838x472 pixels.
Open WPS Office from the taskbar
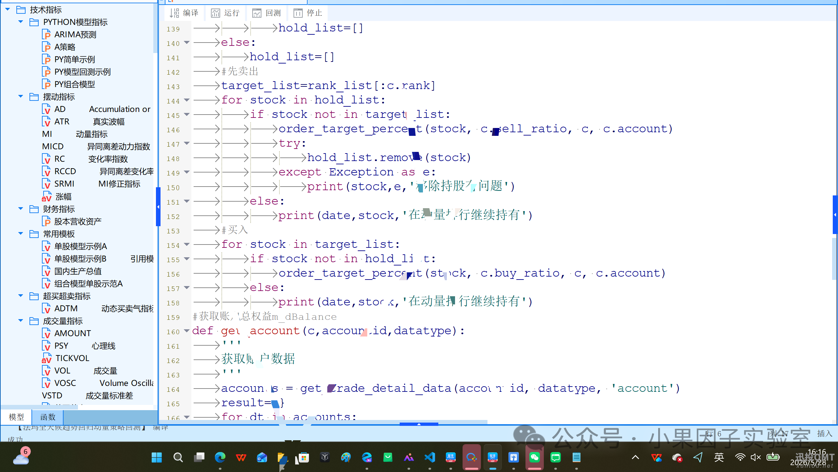pos(241,457)
